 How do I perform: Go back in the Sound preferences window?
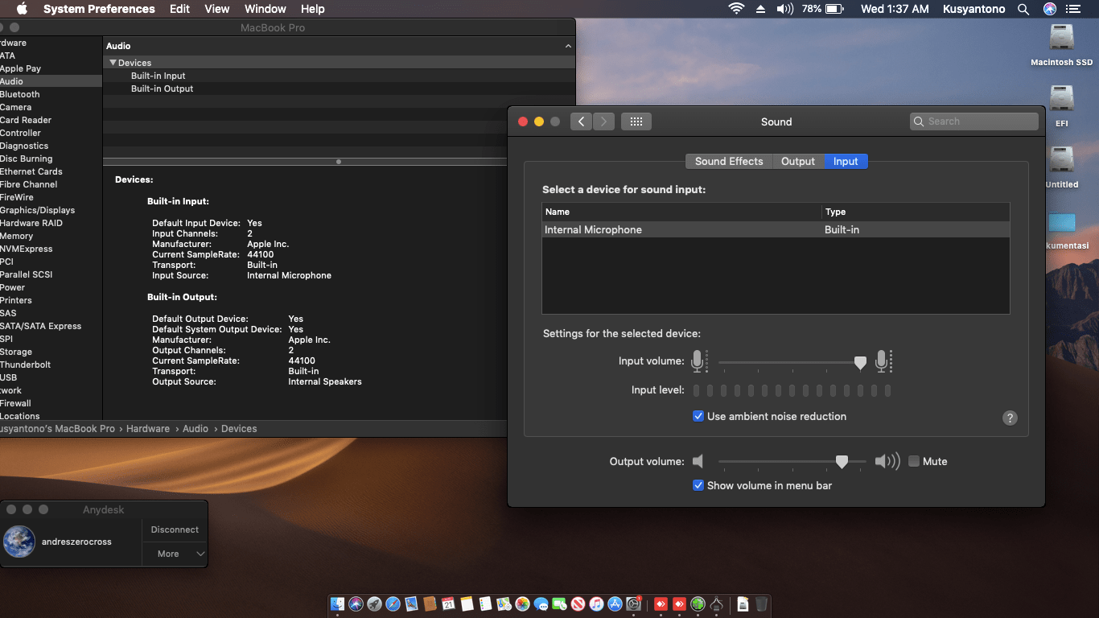coord(581,122)
